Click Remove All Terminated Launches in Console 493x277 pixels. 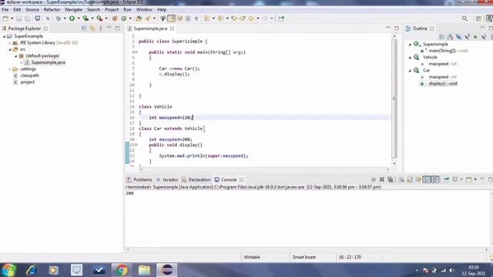(x=391, y=179)
